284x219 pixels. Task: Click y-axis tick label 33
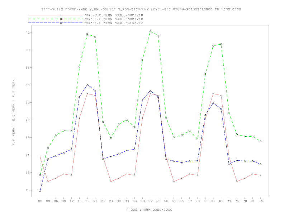click(28, 85)
